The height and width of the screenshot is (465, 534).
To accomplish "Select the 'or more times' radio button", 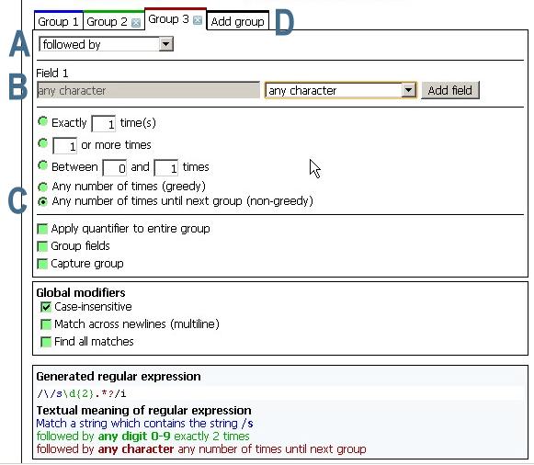I will (x=42, y=143).
